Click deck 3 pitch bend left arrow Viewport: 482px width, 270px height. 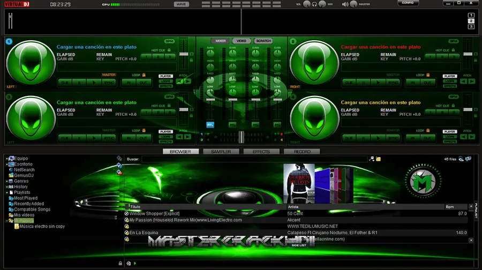point(180,137)
